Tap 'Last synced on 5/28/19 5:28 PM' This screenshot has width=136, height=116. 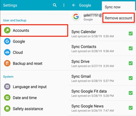93,96
